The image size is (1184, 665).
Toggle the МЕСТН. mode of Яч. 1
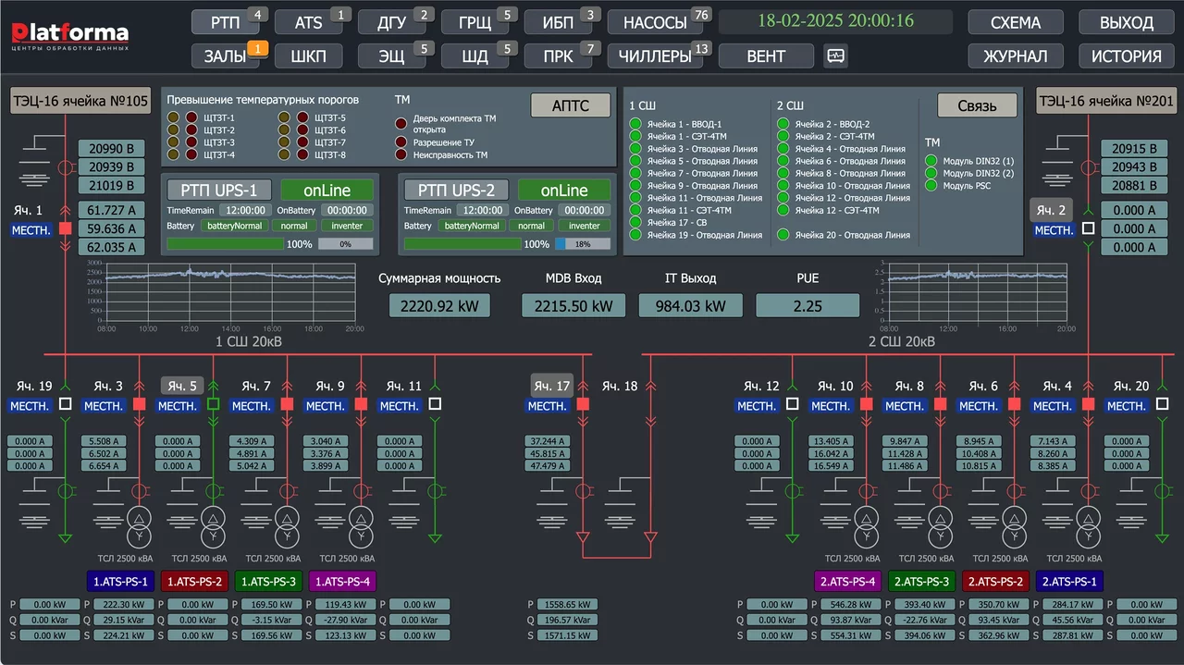(31, 229)
